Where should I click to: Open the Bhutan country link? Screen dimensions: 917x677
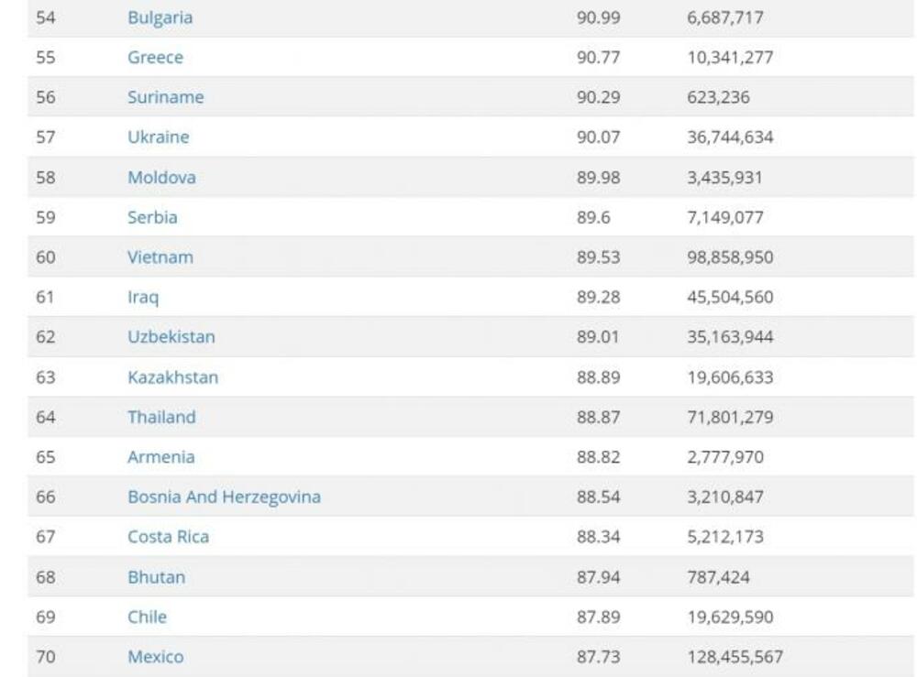click(x=156, y=577)
